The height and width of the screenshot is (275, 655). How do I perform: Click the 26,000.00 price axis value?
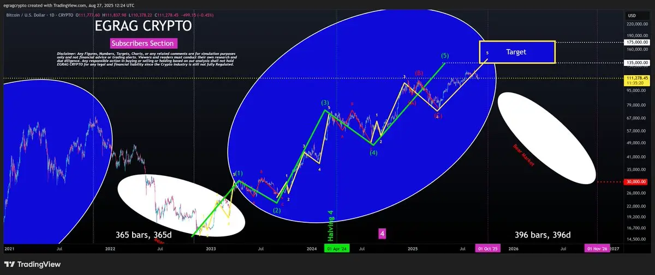(x=638, y=193)
